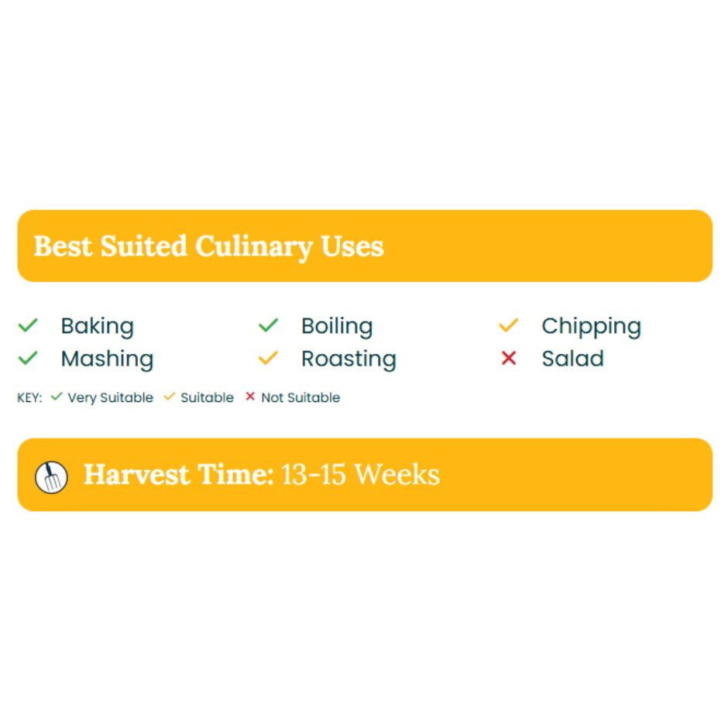Click the green checkmark beside Baking
The height and width of the screenshot is (728, 728).
point(28,325)
